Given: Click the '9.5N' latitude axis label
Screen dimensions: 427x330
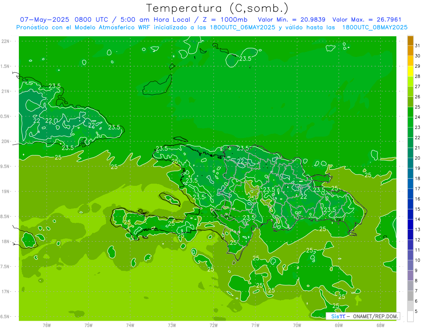Looking at the screenshot, I should tap(5, 166).
